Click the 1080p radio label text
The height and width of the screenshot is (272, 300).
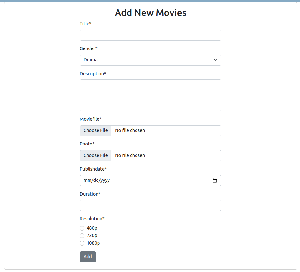pos(93,243)
